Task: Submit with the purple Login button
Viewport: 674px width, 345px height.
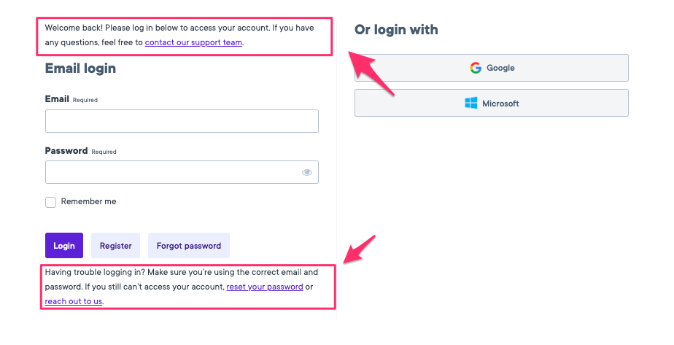Action: coord(64,246)
